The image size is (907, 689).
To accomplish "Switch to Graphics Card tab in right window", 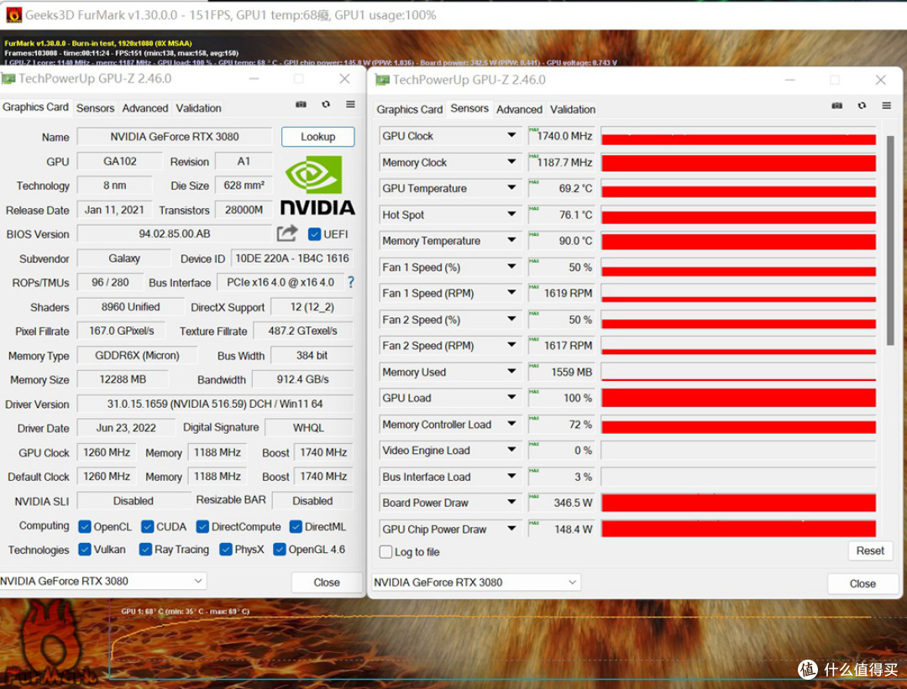I will coord(410,109).
